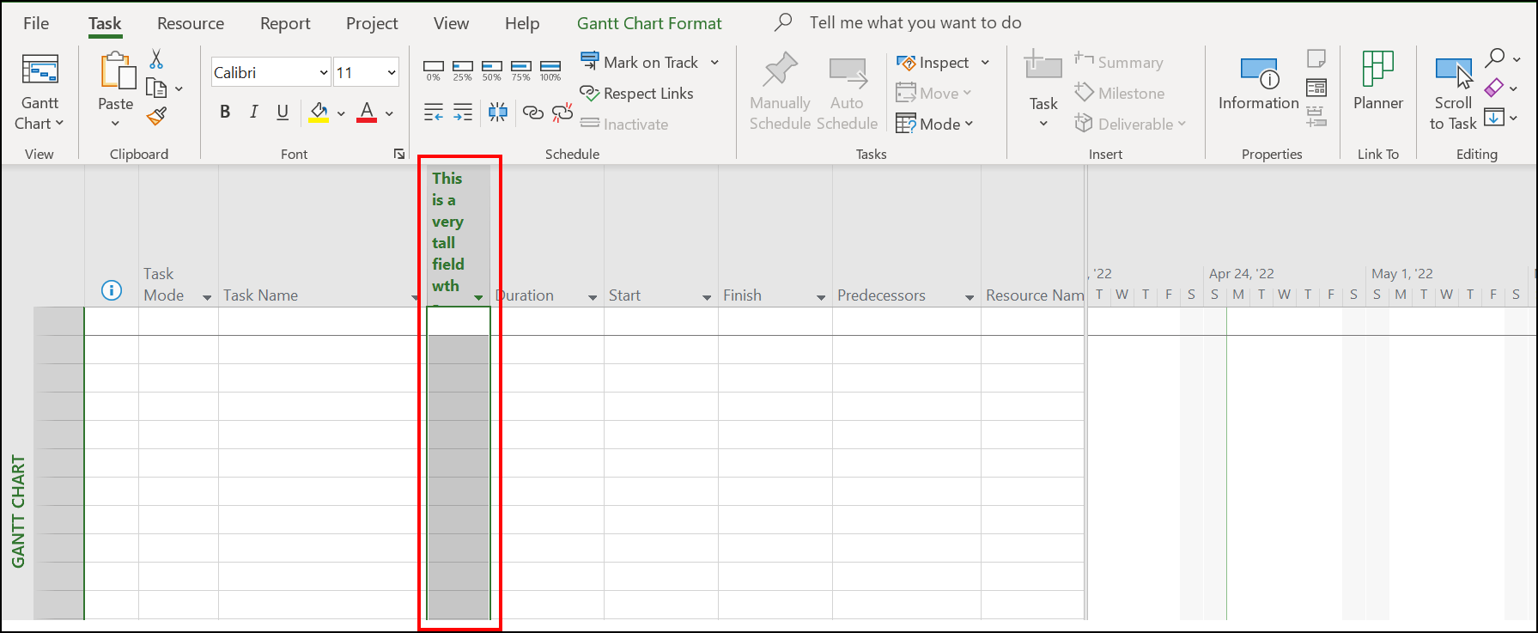This screenshot has height=633, width=1538.
Task: Open the Duration column filter arrow
Action: point(593,297)
